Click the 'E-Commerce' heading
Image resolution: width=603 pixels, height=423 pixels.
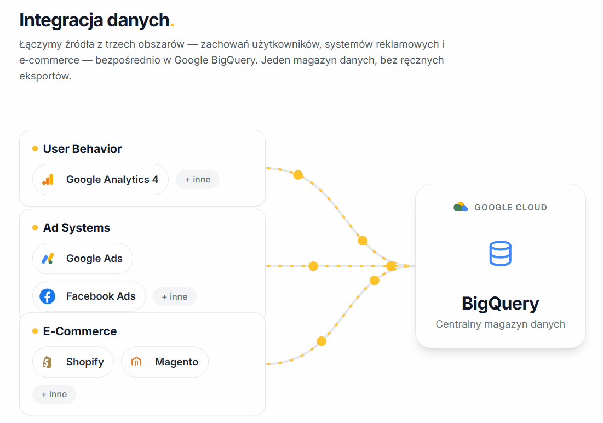click(80, 331)
